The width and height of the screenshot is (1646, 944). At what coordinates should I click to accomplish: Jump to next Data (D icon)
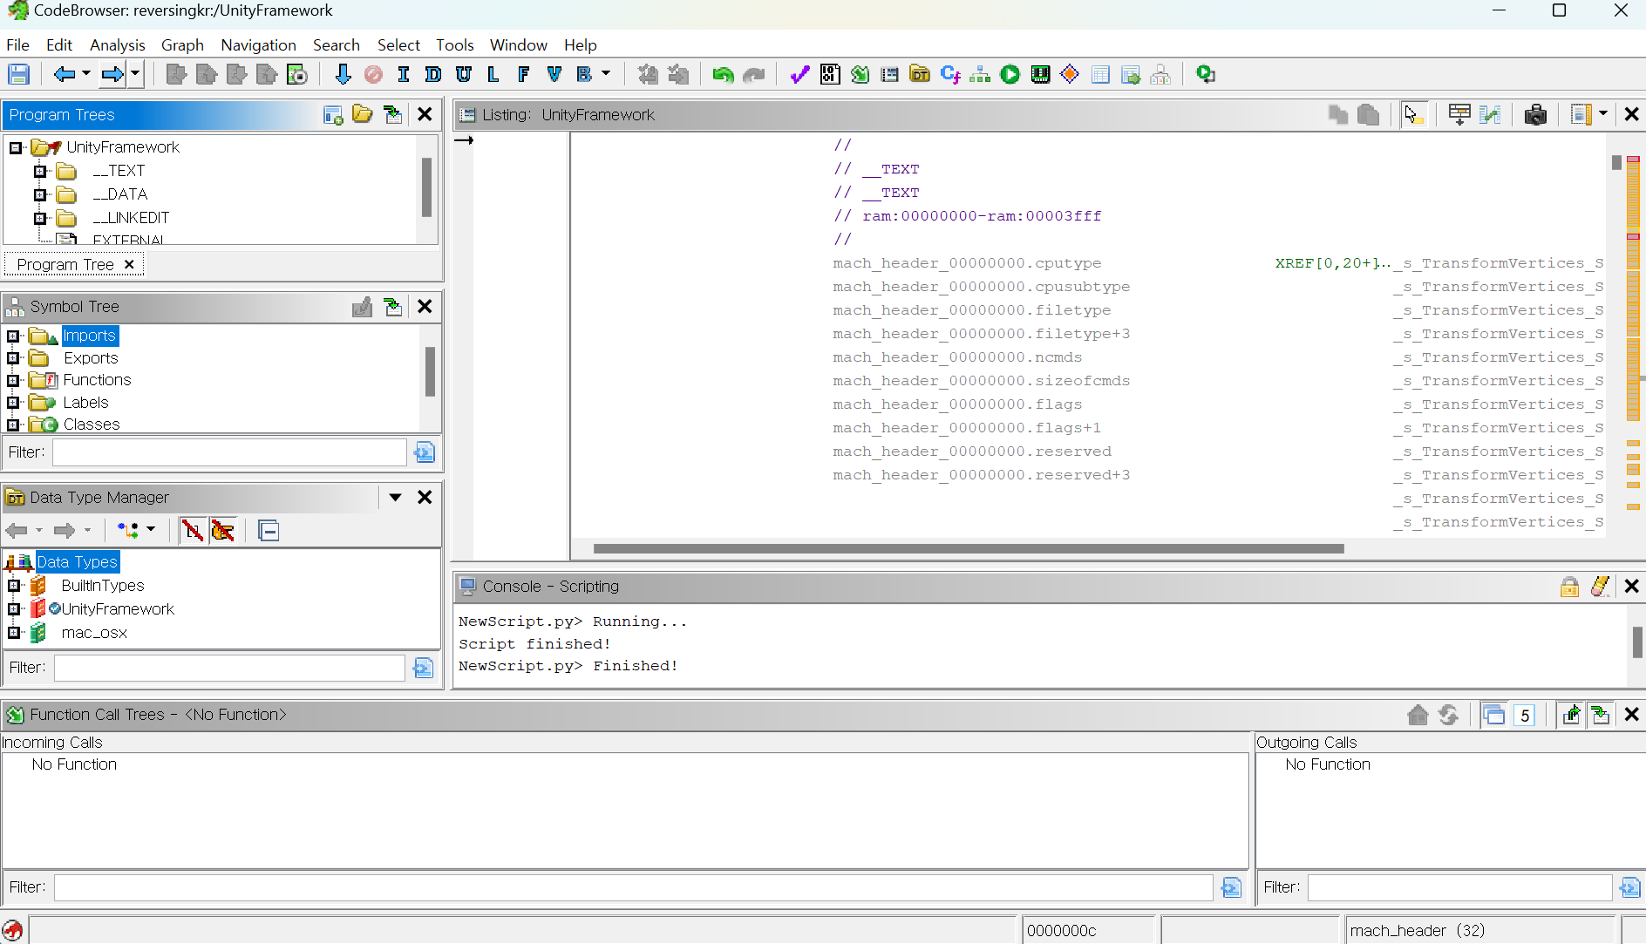click(432, 75)
